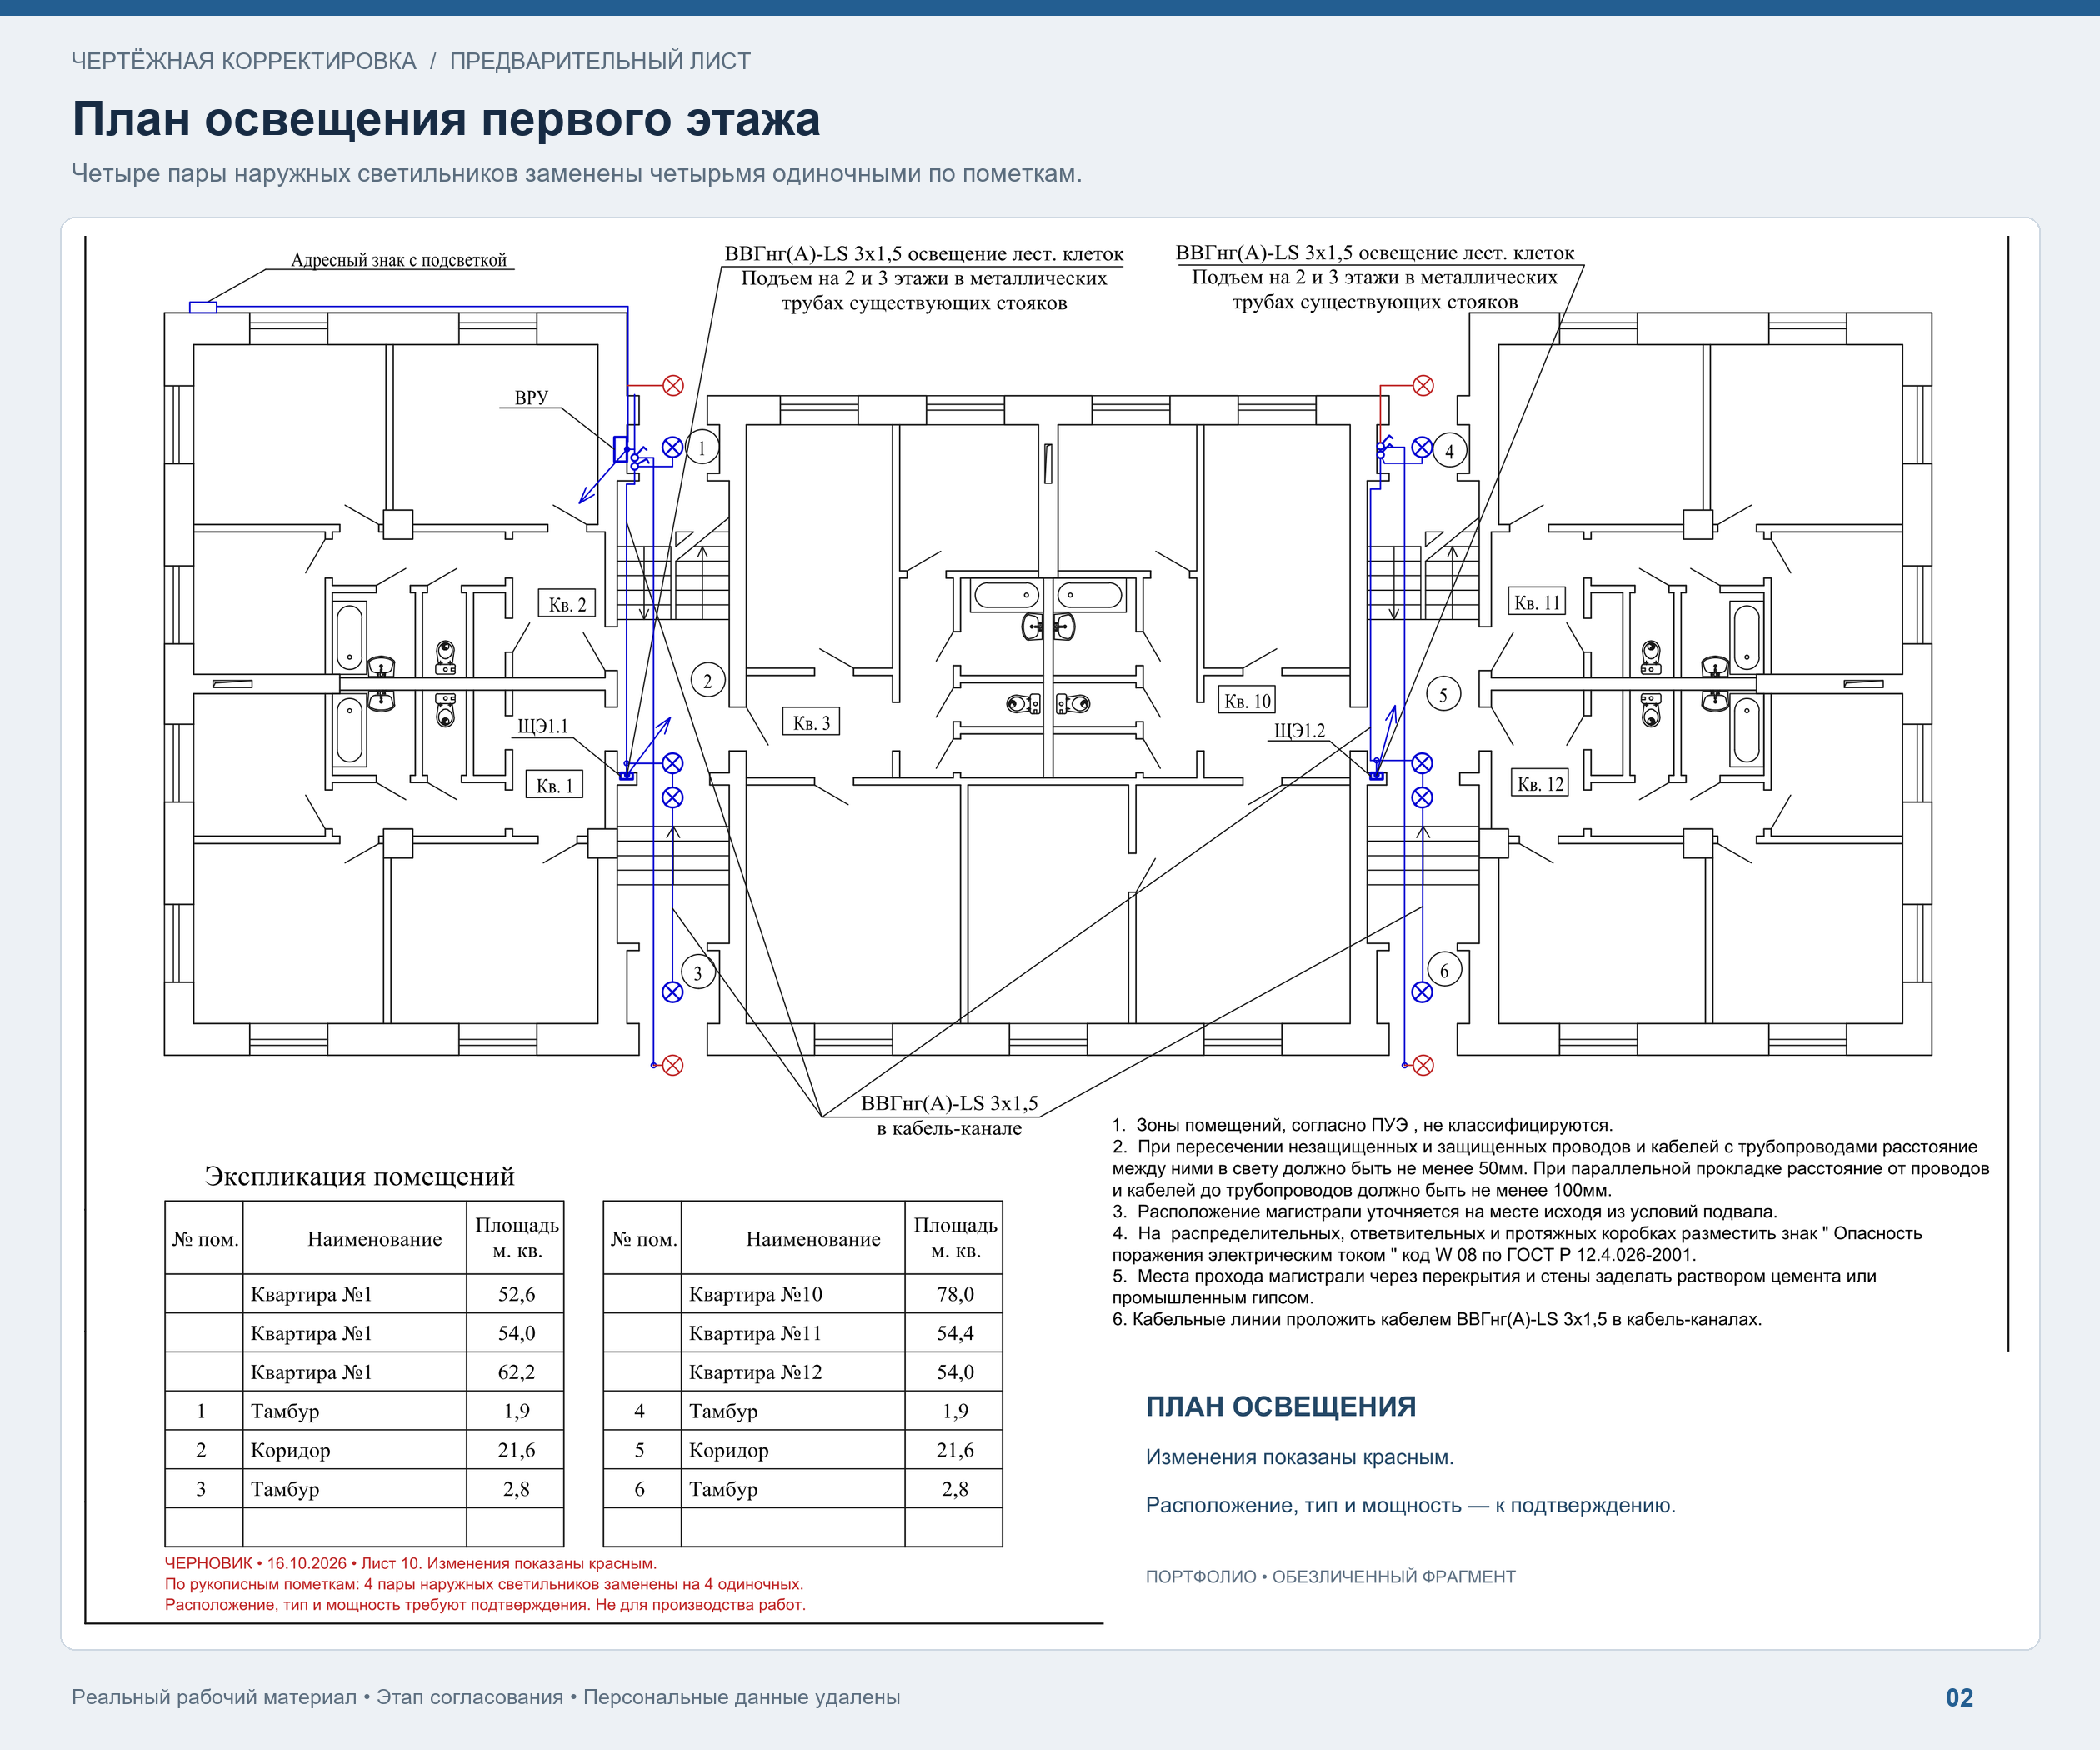
Task: Click the blue luminaire beside room marker 4
Action: tap(1421, 447)
